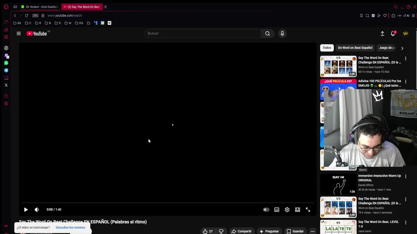Click the search magnifier button

pyautogui.click(x=267, y=33)
